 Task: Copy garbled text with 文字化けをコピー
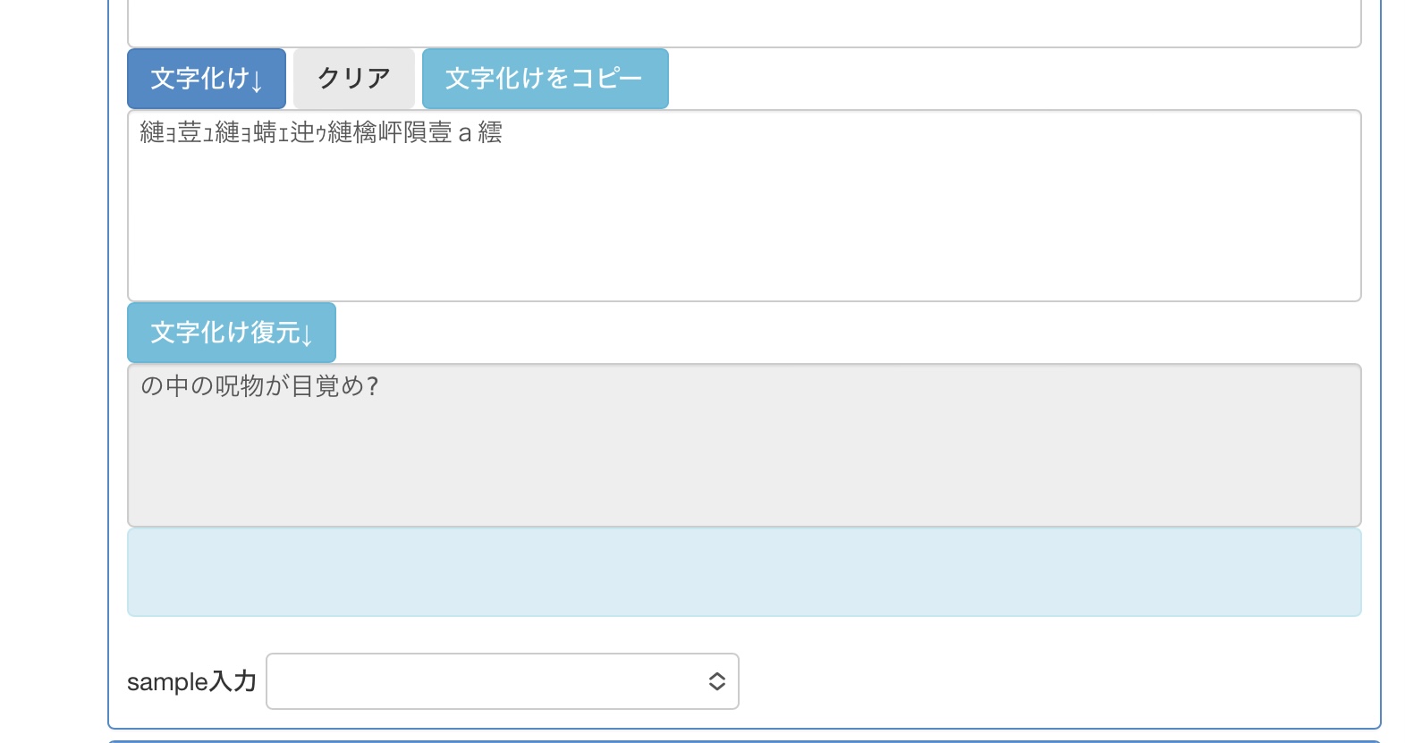[x=545, y=79]
